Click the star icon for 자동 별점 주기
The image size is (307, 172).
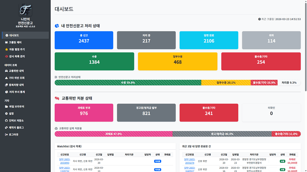[7, 49]
